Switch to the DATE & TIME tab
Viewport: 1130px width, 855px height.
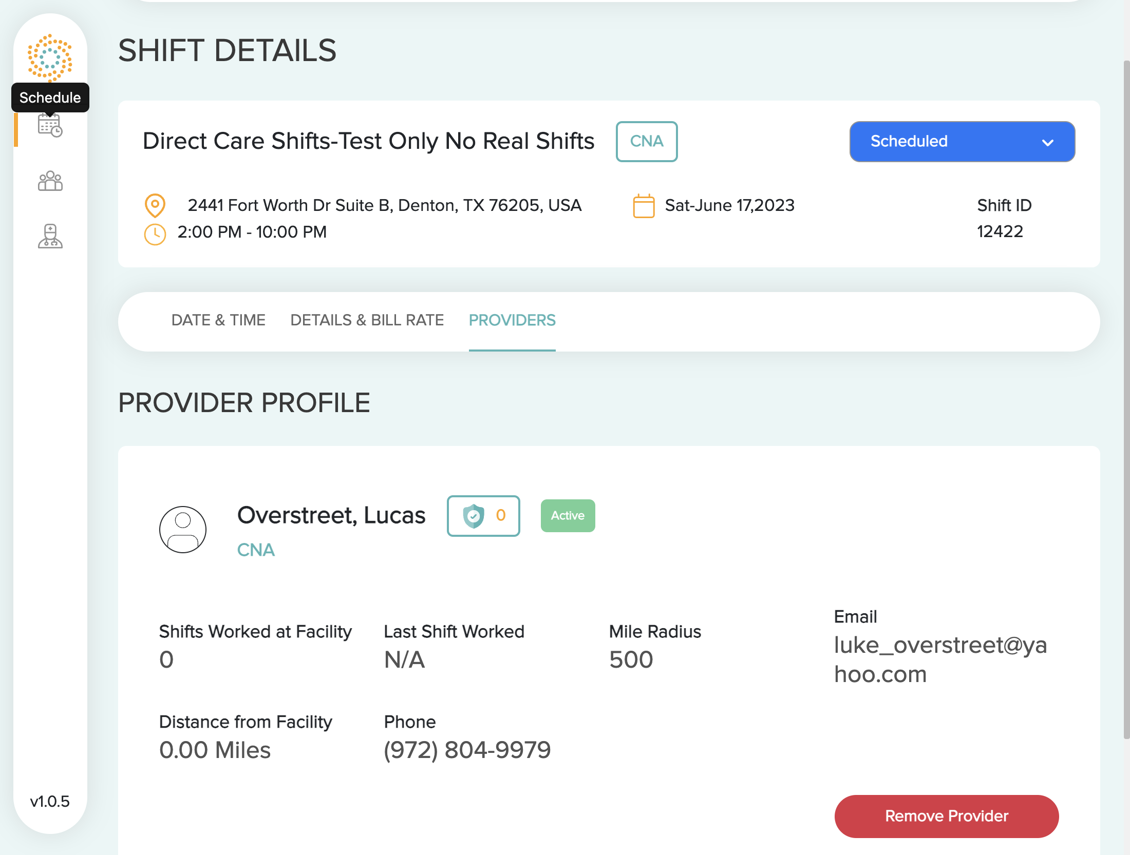click(x=218, y=320)
